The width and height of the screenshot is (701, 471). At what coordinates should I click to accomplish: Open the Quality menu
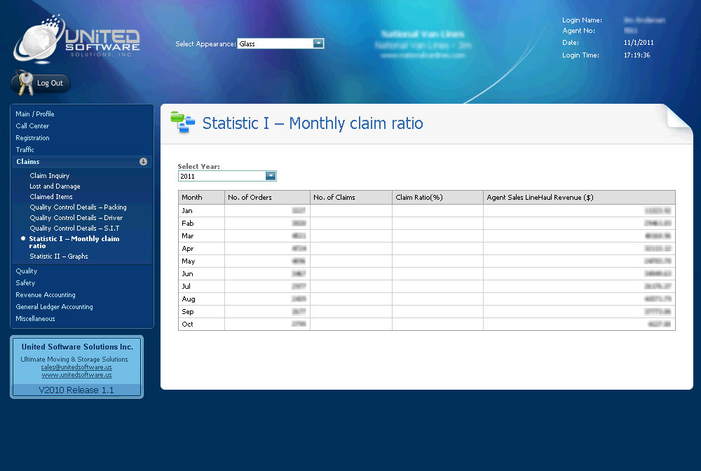pyautogui.click(x=27, y=271)
